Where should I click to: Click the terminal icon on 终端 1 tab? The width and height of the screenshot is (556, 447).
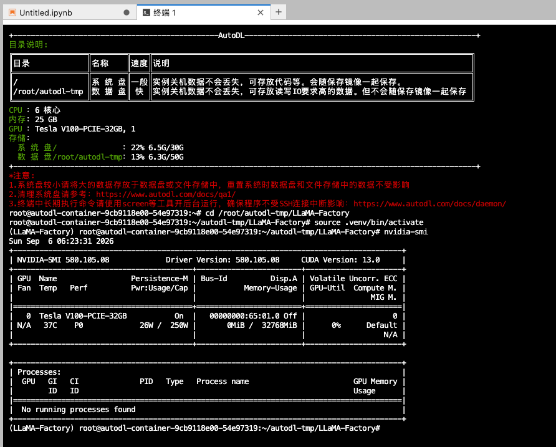146,12
